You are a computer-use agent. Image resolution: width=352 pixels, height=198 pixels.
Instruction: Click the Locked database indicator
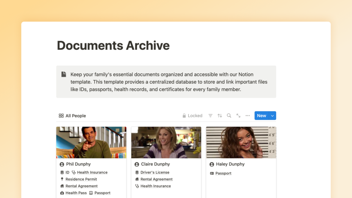[192, 116]
